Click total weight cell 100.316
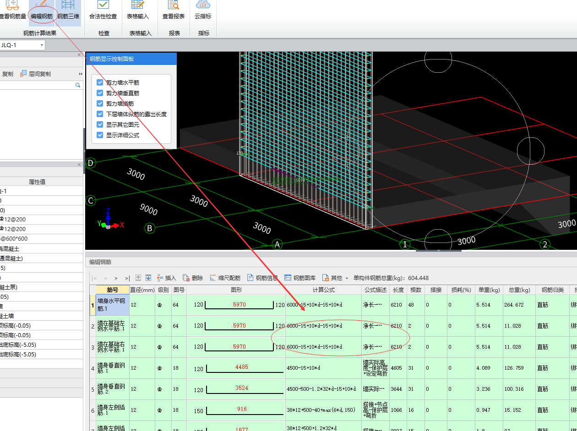This screenshot has width=577, height=431. (x=519, y=389)
